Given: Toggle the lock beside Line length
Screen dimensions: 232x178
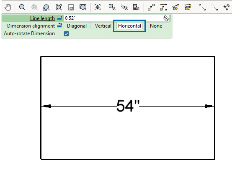Looking at the screenshot, I should pyautogui.click(x=59, y=18).
